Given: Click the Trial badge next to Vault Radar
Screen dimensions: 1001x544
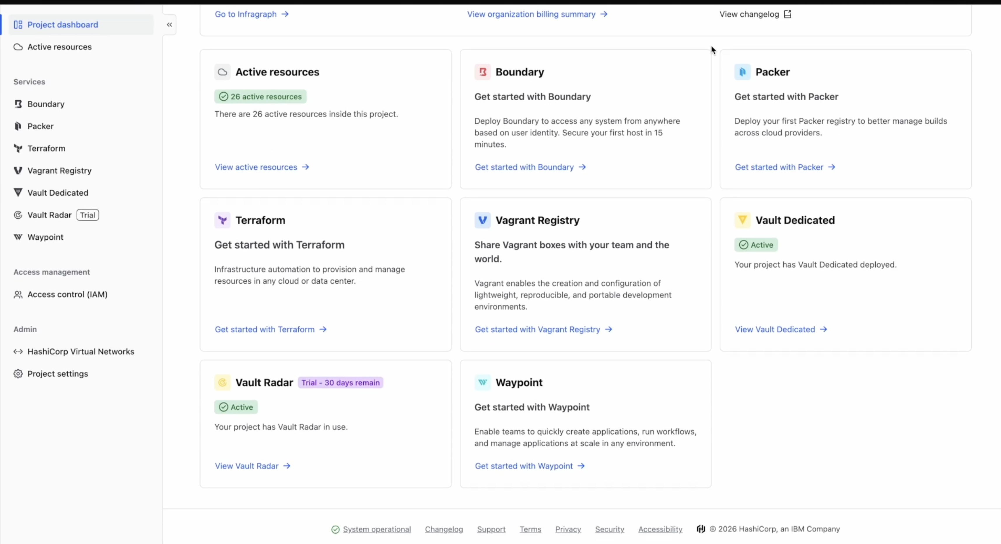Looking at the screenshot, I should pos(87,215).
